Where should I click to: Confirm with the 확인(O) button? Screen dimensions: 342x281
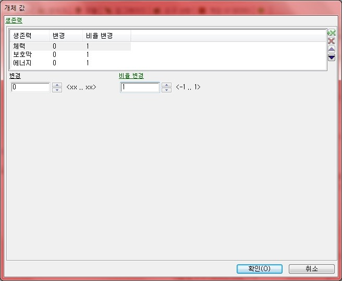point(259,269)
